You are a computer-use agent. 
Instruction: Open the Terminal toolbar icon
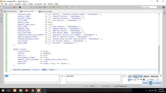[20, 7]
